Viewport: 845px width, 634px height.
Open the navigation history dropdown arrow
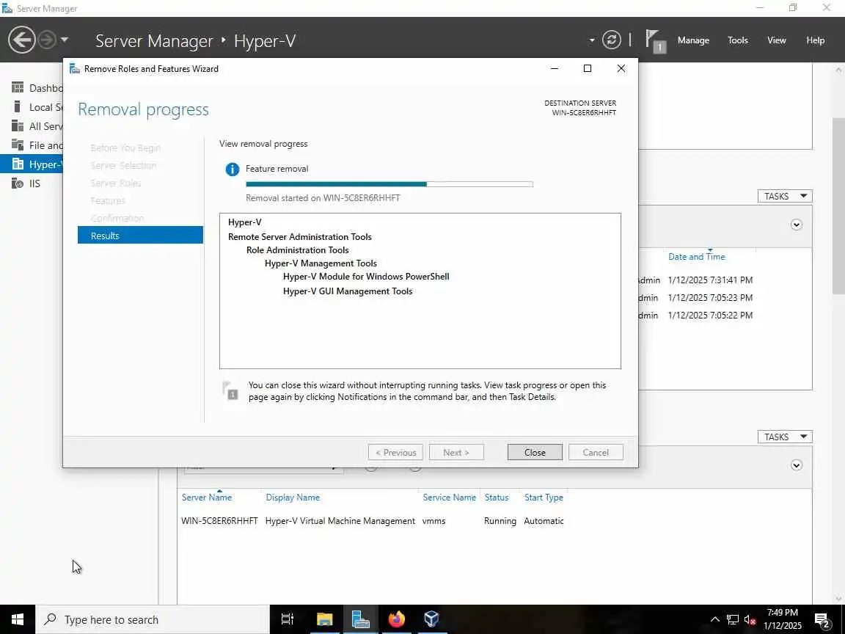coord(65,40)
